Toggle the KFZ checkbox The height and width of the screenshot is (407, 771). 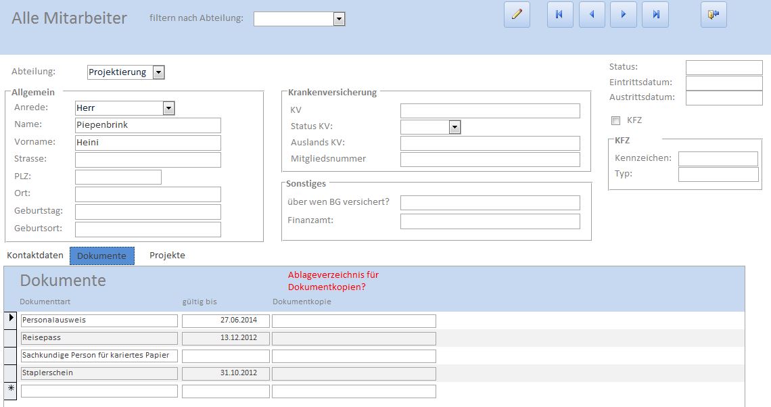click(x=615, y=120)
